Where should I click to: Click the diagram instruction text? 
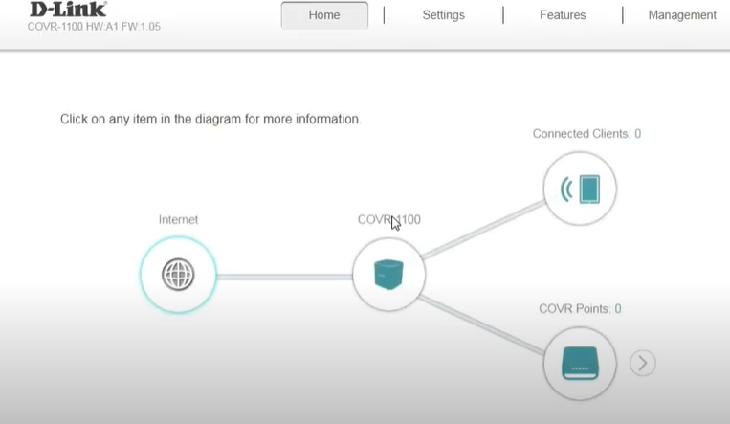coord(210,120)
